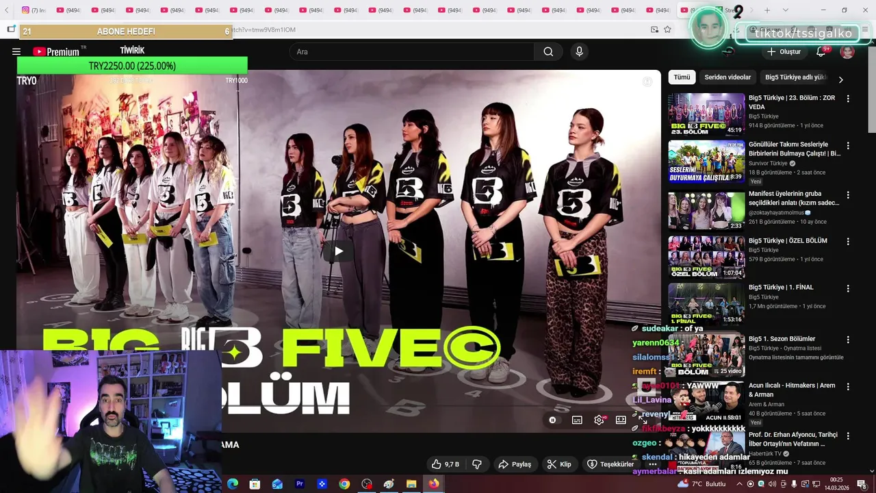The width and height of the screenshot is (876, 493).
Task: Focus the Ara search field
Action: [412, 51]
